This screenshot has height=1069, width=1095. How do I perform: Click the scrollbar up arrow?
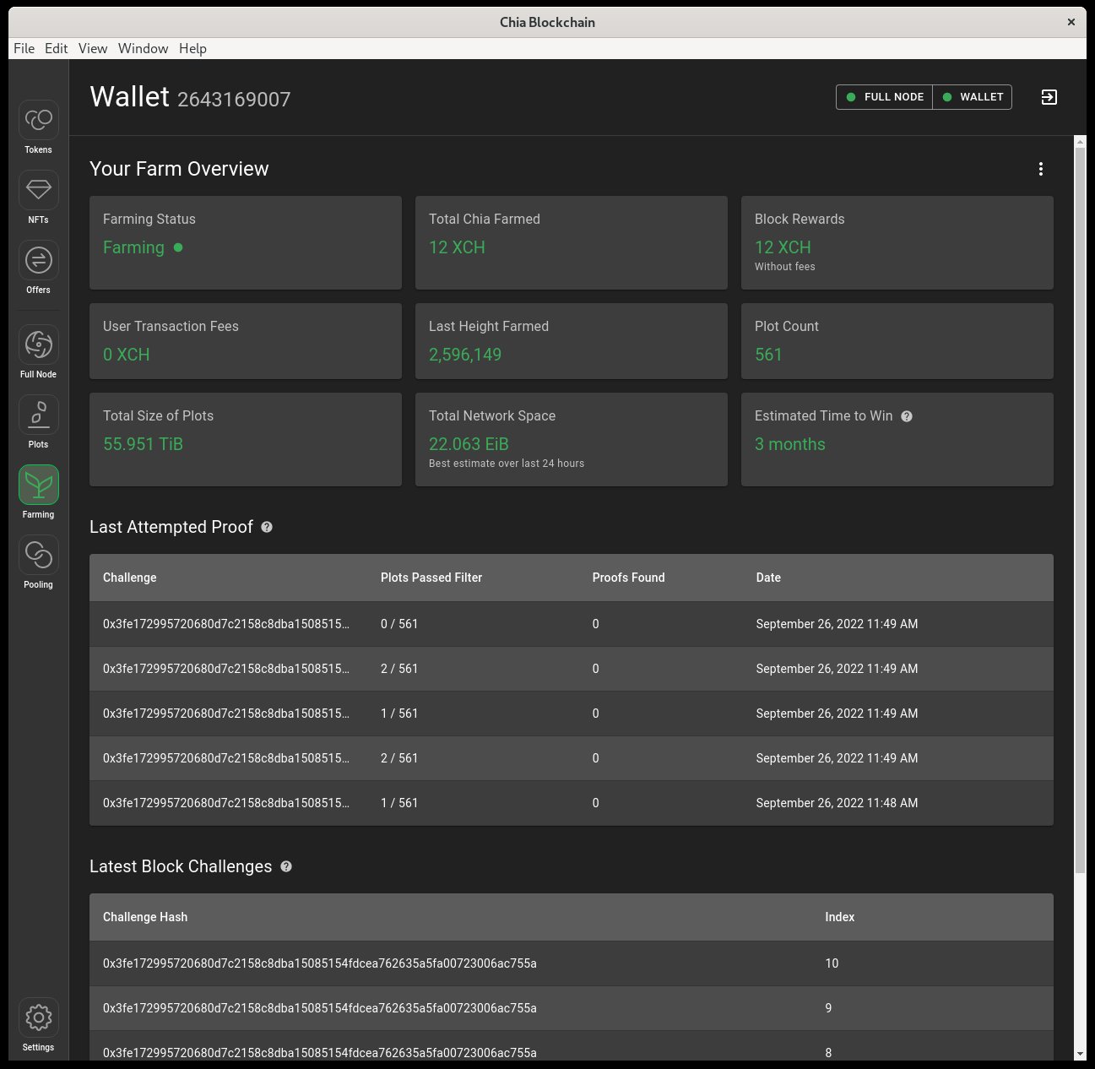(x=1080, y=142)
